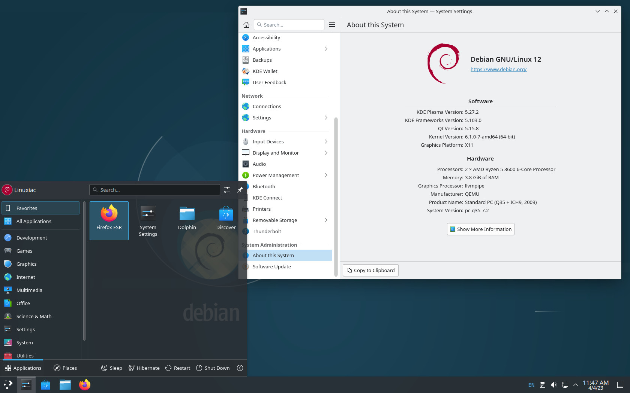Open the Bluetooth settings module
Image resolution: width=630 pixels, height=393 pixels.
pyautogui.click(x=264, y=186)
